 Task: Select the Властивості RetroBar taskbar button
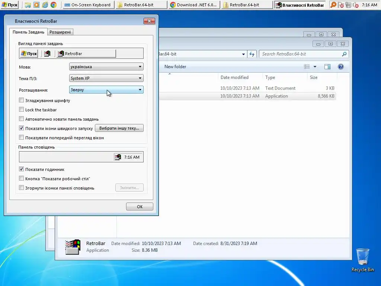300,5
